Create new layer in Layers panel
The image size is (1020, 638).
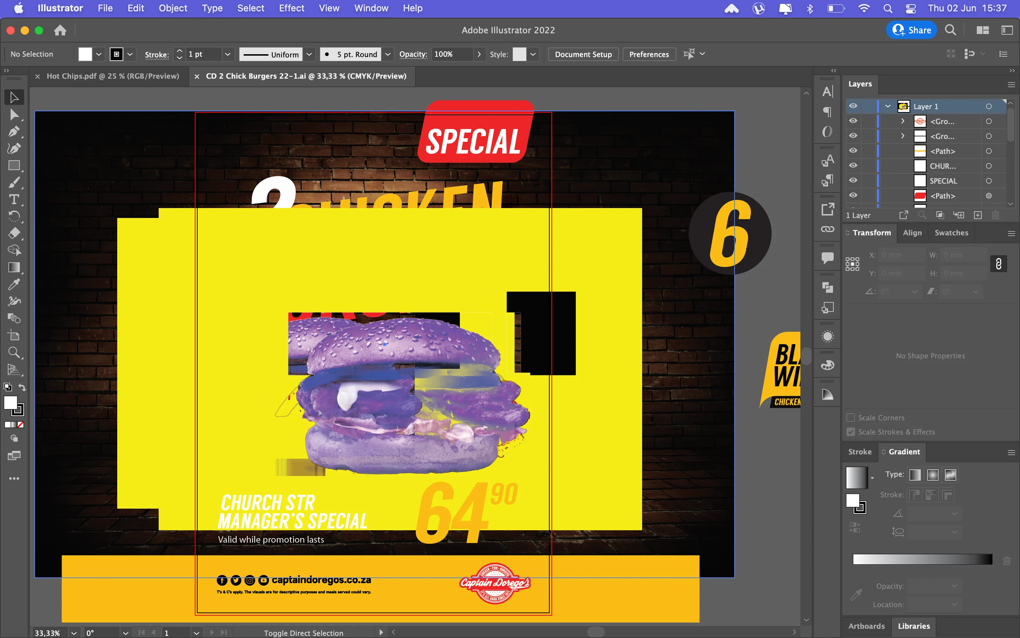[x=978, y=215]
